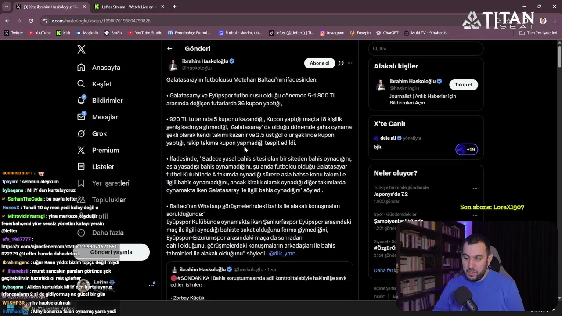The height and width of the screenshot is (316, 562).
Task: Open Premium from sidebar
Action: coord(98,150)
